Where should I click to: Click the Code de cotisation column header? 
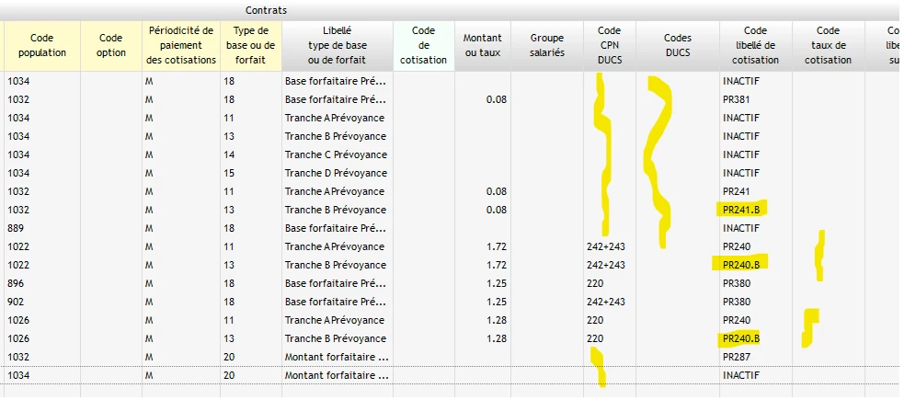coord(424,46)
